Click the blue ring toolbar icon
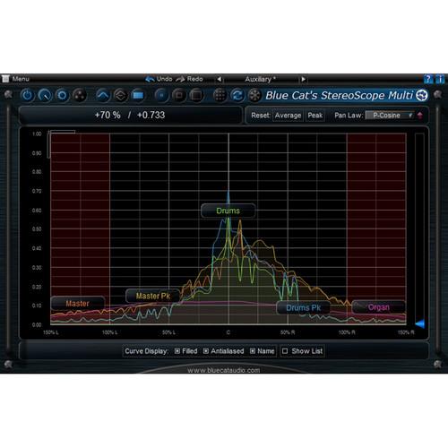This screenshot has height=448, width=448. pos(62,96)
